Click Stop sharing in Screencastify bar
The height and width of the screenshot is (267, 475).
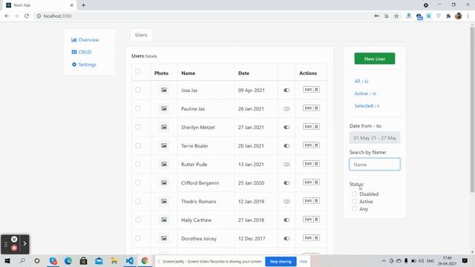click(281, 261)
